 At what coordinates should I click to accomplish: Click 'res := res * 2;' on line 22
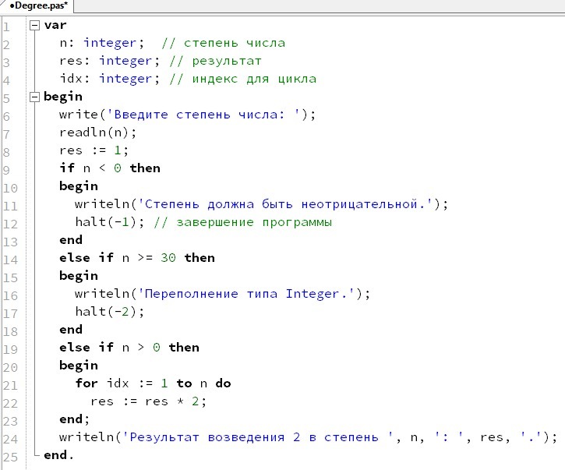point(148,401)
